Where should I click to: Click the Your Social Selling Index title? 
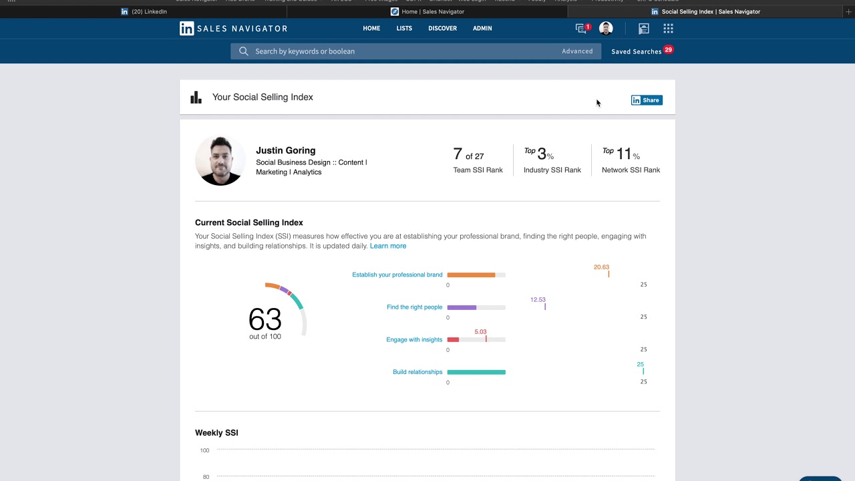pos(263,97)
